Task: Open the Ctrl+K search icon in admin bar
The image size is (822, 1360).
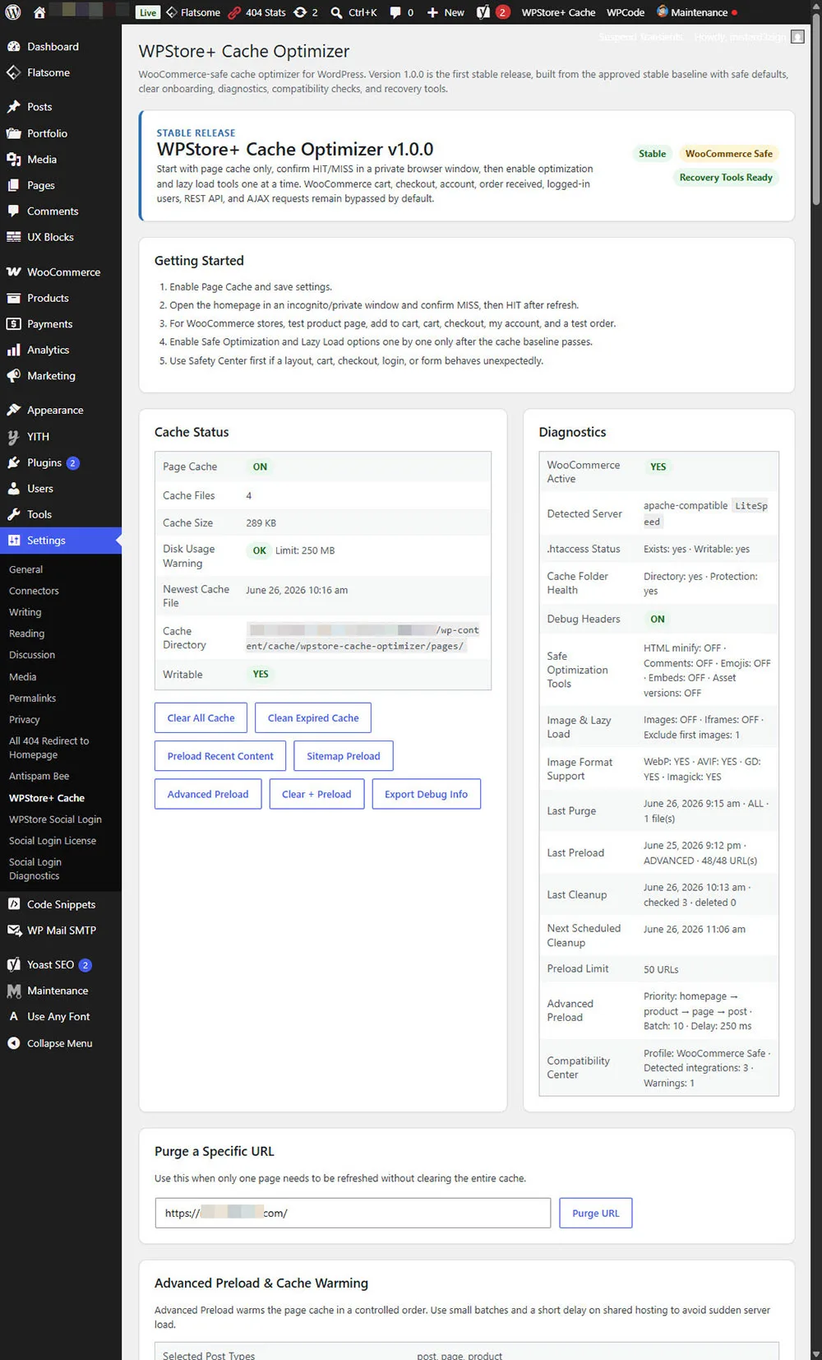Action: point(336,12)
